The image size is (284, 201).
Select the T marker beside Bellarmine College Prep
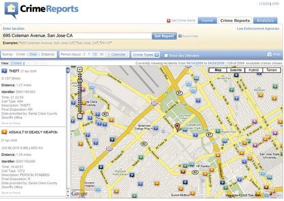[155, 128]
